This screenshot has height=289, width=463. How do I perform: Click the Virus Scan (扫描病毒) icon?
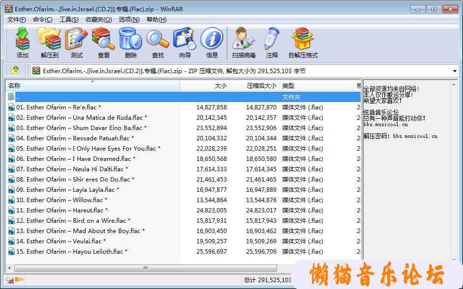[x=244, y=43]
